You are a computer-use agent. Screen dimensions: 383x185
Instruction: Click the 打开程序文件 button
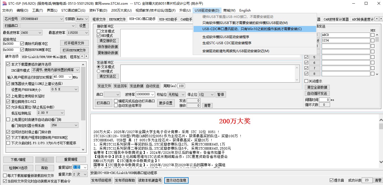pos(74,43)
